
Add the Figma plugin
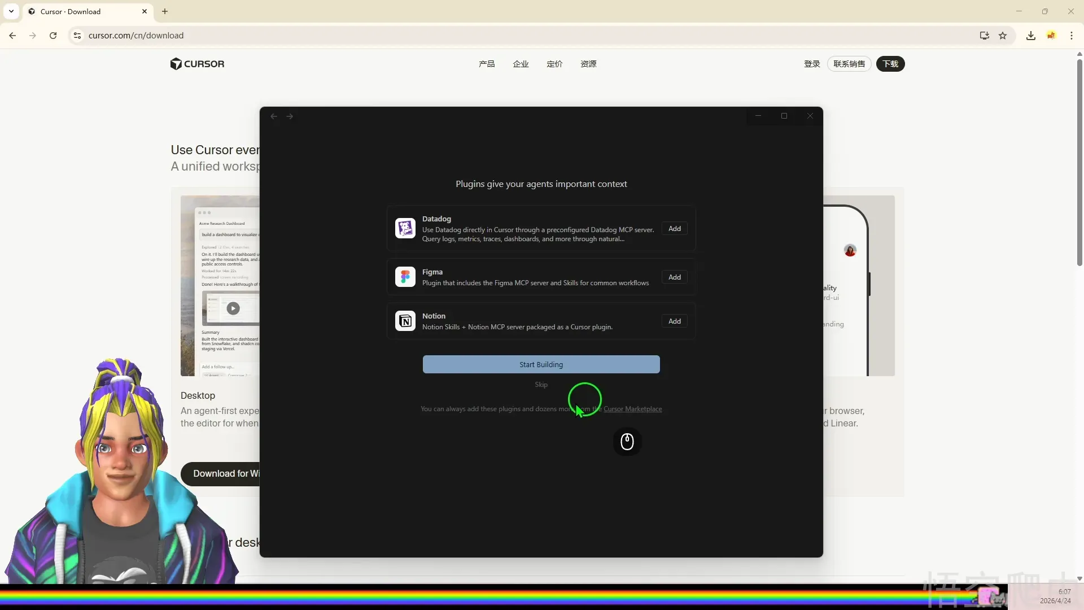674,277
